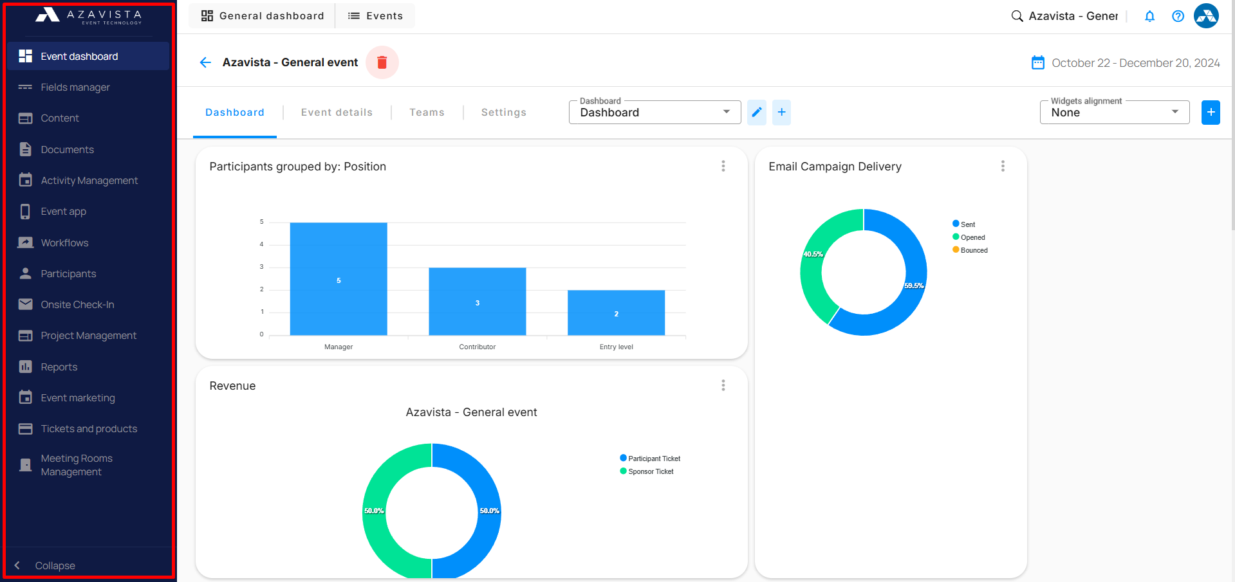Go to General dashboard tab
This screenshot has width=1235, height=582.
coord(262,16)
